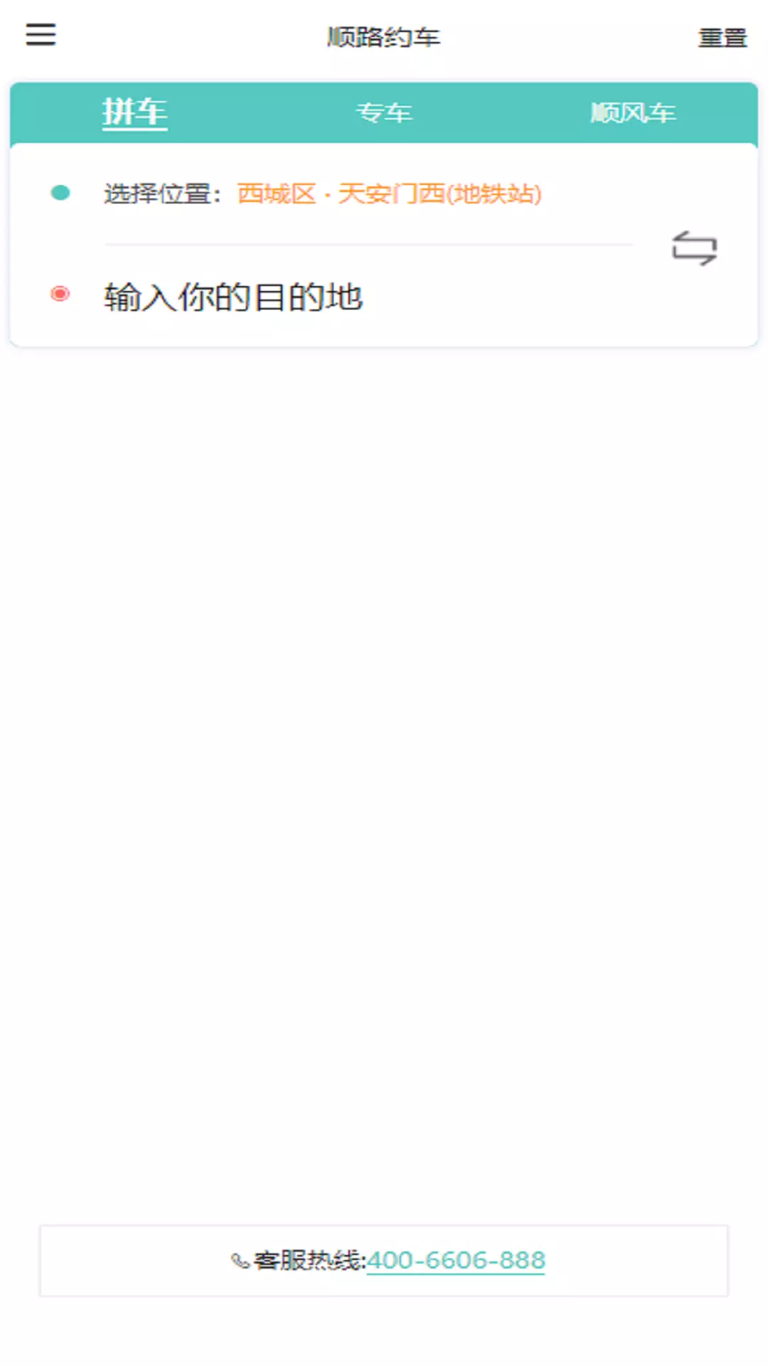Tap the divider under the pickup location row

[369, 244]
